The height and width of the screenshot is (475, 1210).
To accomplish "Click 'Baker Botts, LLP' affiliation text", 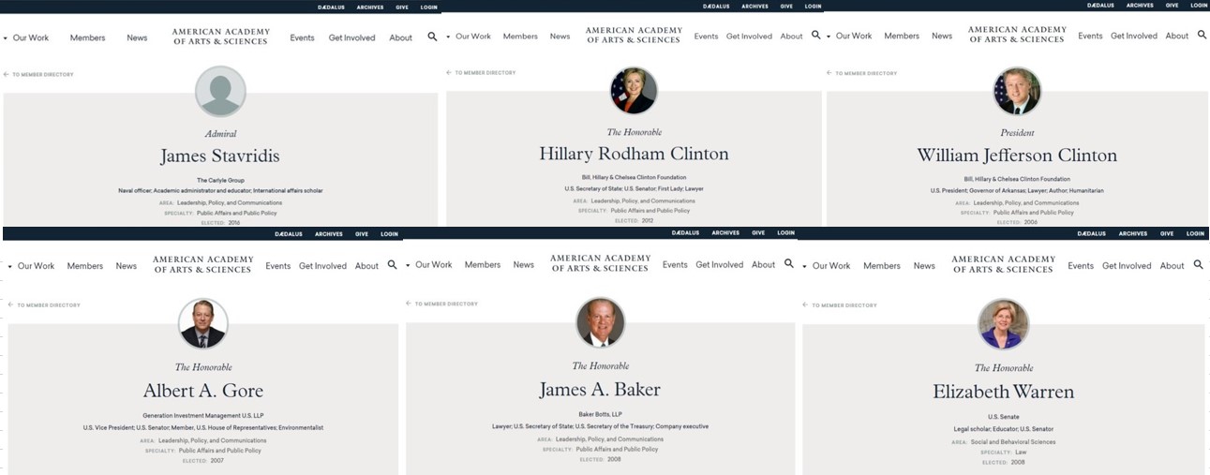I will [x=600, y=414].
